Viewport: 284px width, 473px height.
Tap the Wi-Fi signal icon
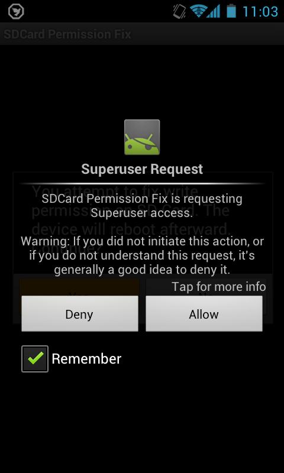pyautogui.click(x=198, y=11)
